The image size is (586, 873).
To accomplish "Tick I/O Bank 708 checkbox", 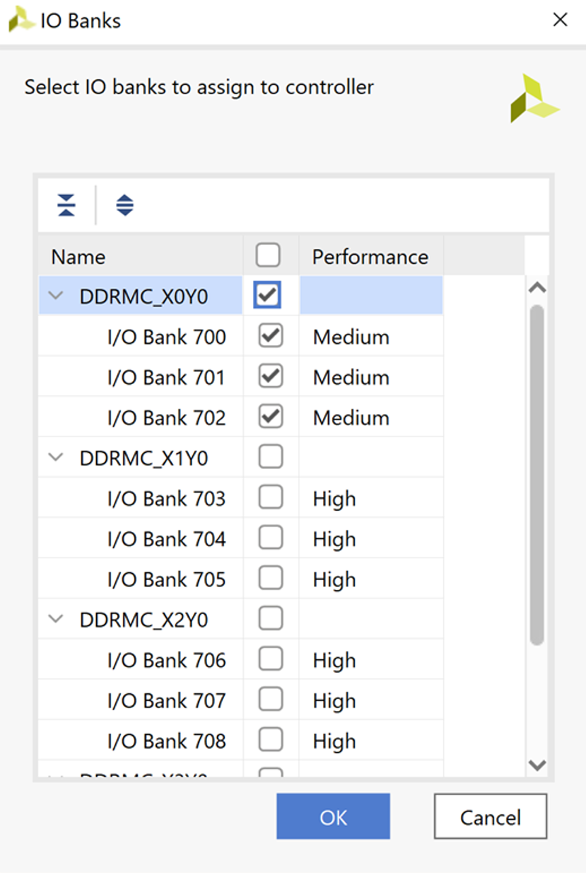I will click(x=271, y=740).
